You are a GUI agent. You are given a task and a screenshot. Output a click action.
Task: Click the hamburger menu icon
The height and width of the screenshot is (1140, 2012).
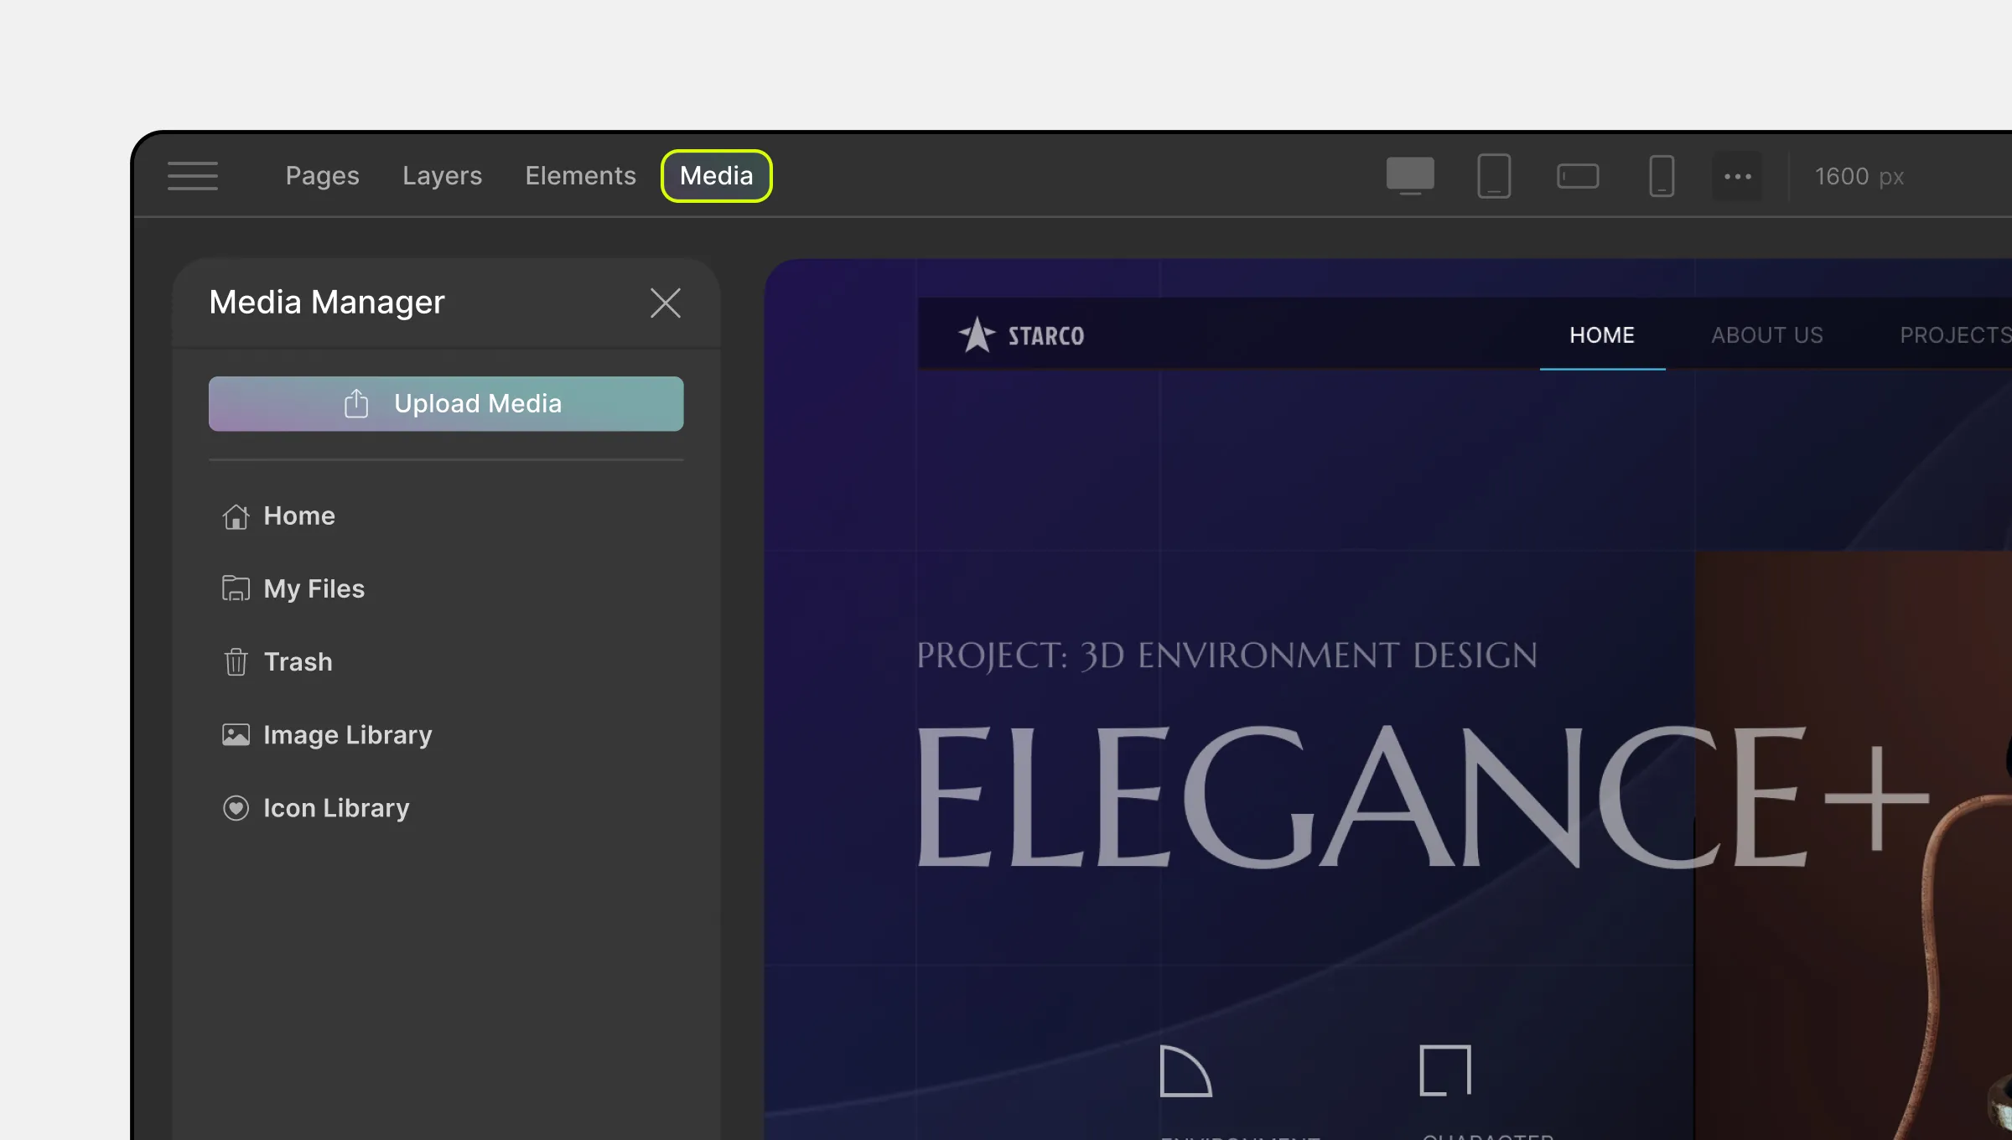(192, 175)
